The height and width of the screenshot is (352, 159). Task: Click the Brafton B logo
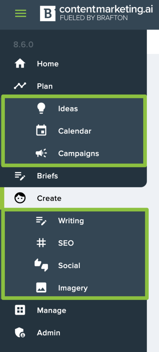[48, 13]
